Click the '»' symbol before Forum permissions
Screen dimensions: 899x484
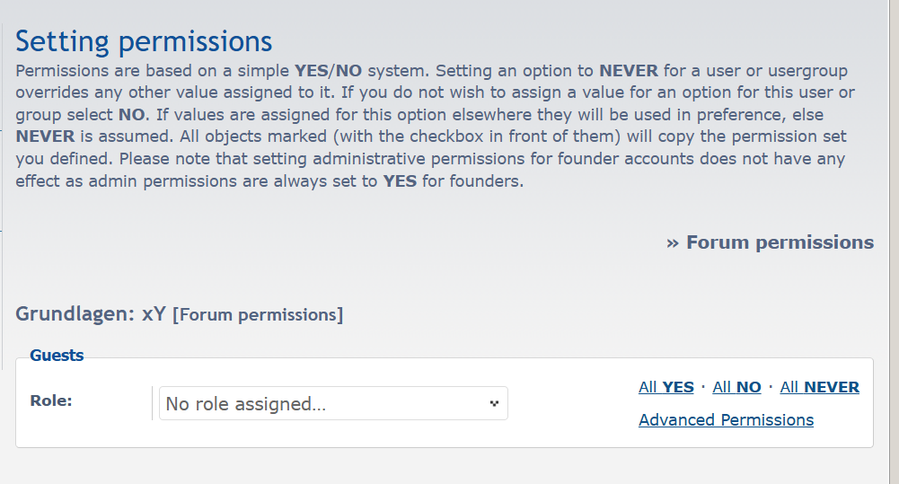(673, 242)
